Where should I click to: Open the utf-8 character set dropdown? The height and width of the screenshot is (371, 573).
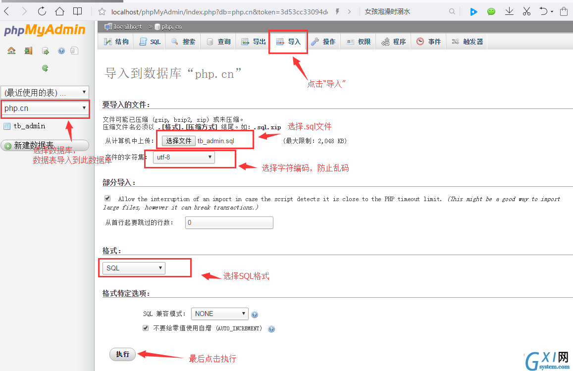[184, 157]
